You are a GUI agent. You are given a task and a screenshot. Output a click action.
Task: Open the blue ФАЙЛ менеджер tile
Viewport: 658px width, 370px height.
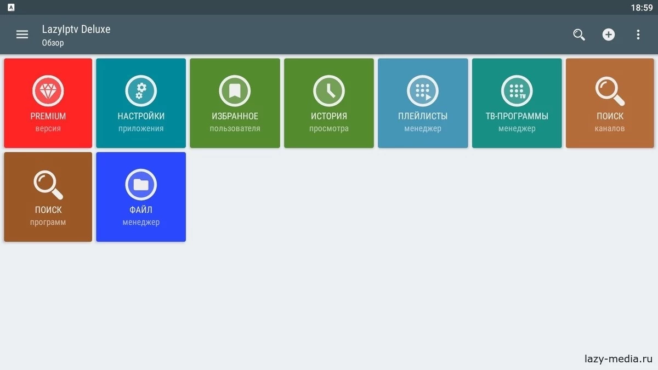click(x=141, y=197)
